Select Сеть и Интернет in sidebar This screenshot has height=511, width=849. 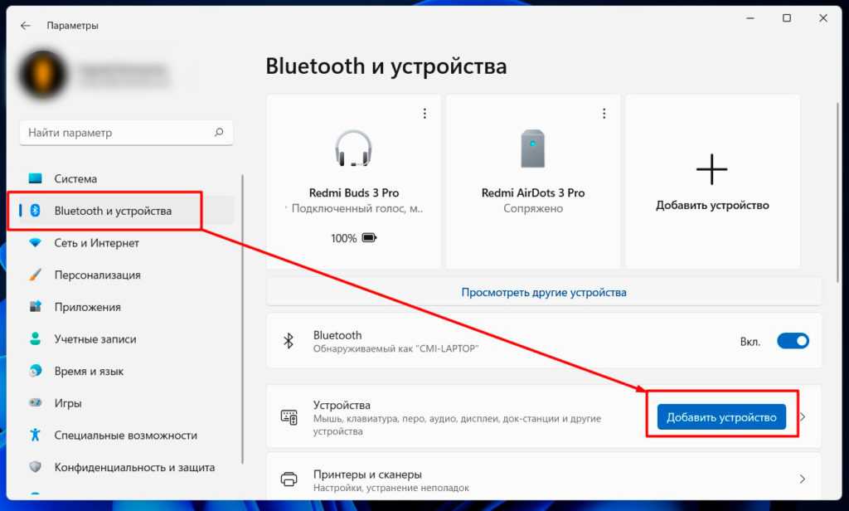(x=96, y=243)
